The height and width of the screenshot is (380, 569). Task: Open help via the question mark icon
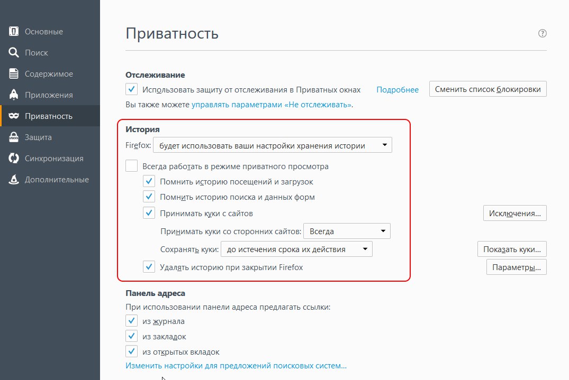coord(542,33)
